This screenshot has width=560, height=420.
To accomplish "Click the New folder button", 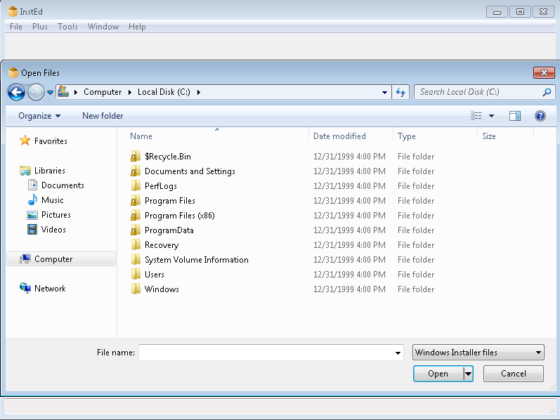I will 103,116.
